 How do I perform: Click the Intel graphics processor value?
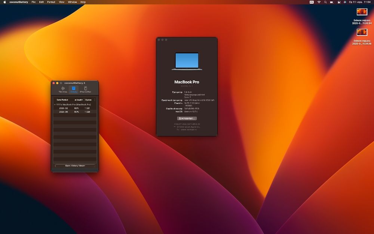click(x=199, y=100)
